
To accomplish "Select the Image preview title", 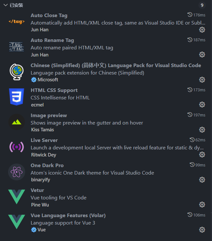I will pyautogui.click(x=49, y=115).
